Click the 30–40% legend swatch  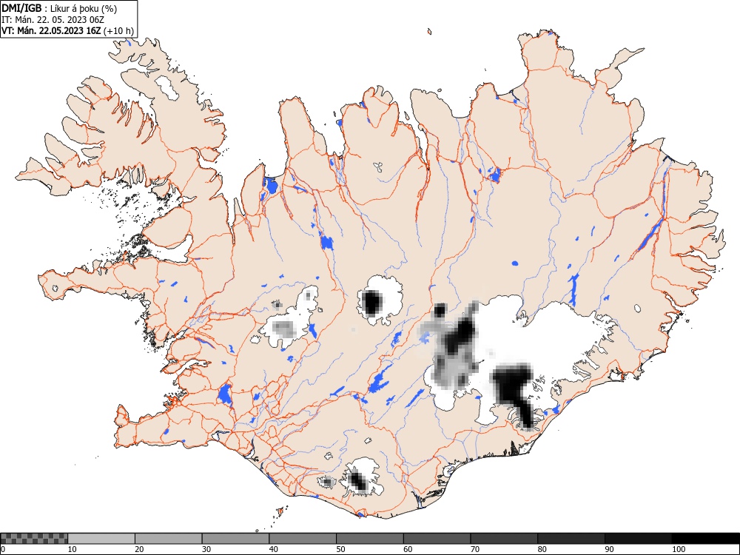pos(235,539)
